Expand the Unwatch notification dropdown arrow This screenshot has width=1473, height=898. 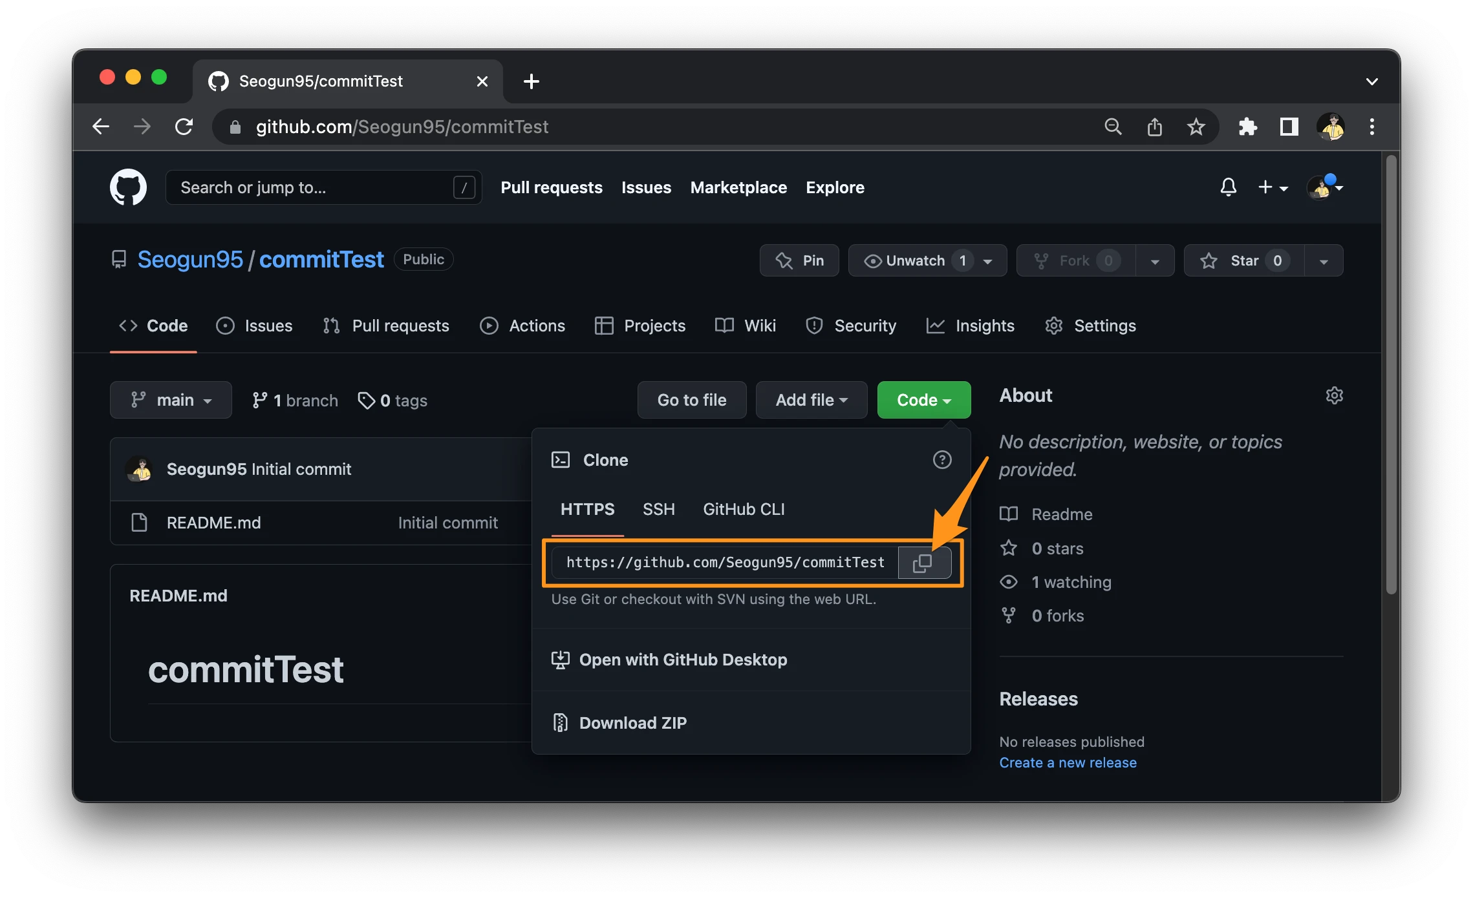click(988, 261)
